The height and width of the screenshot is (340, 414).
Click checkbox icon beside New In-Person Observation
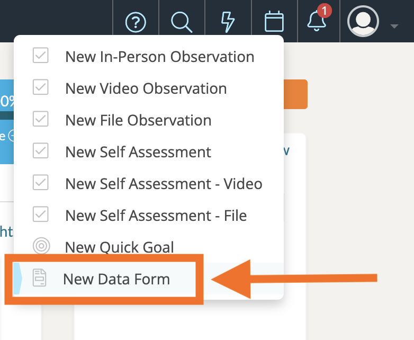click(x=41, y=56)
